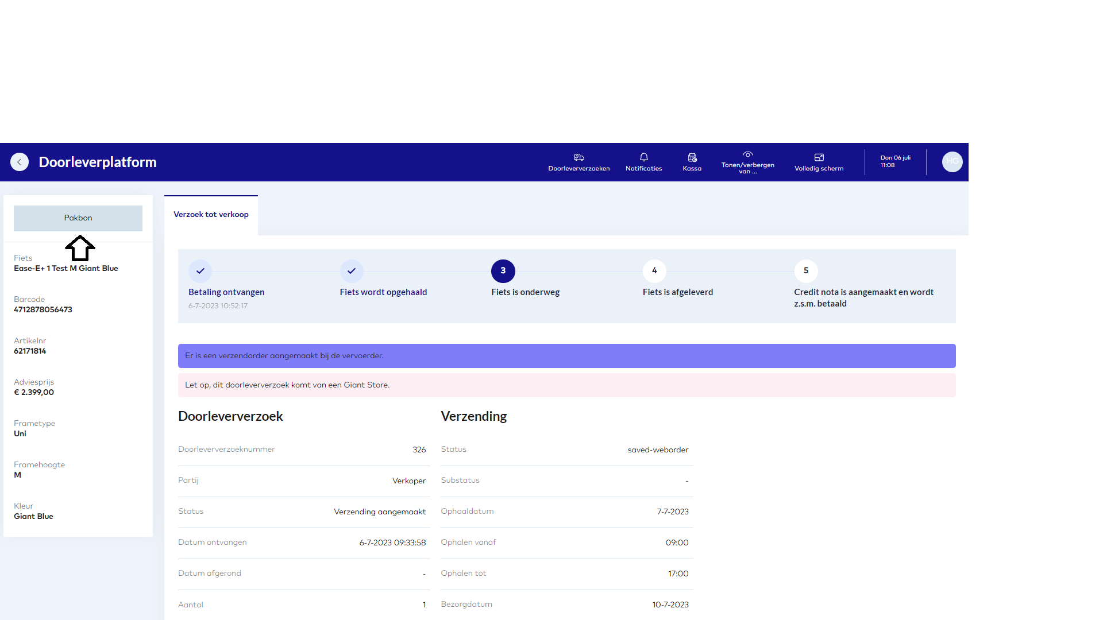The image size is (1103, 620).
Task: Select step 5 Credit nota circle
Action: pyautogui.click(x=805, y=271)
